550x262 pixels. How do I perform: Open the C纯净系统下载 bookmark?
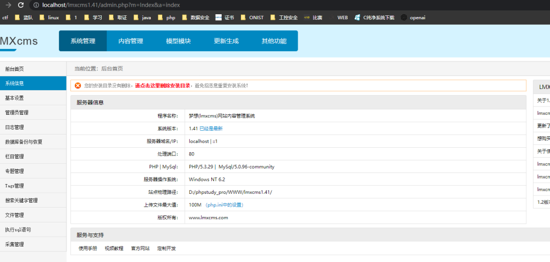coord(374,18)
